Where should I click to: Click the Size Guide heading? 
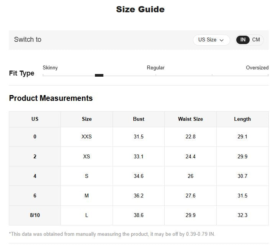coord(140,10)
